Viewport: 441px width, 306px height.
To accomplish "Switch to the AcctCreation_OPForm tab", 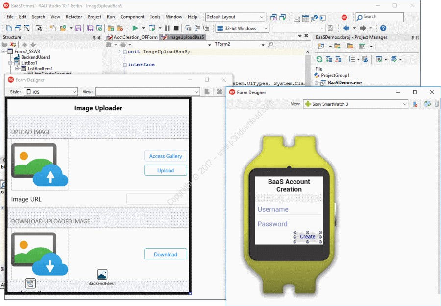I will (x=132, y=37).
